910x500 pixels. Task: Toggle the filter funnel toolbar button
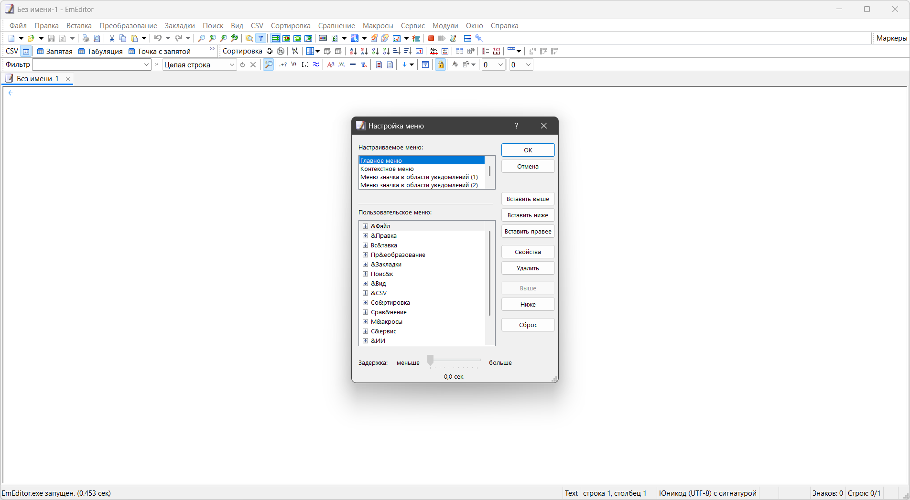(x=261, y=38)
